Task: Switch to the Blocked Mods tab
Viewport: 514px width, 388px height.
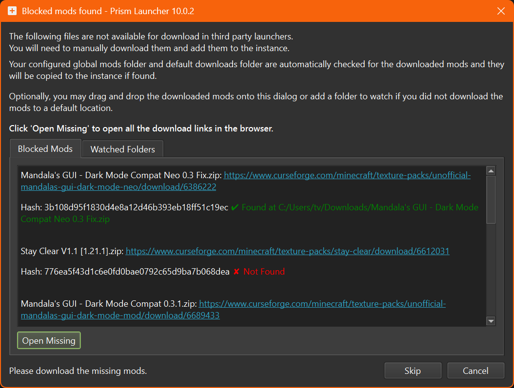Action: pos(45,149)
